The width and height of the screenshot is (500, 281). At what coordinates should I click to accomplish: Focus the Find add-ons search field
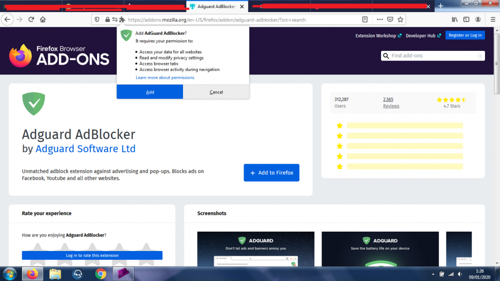[432, 56]
